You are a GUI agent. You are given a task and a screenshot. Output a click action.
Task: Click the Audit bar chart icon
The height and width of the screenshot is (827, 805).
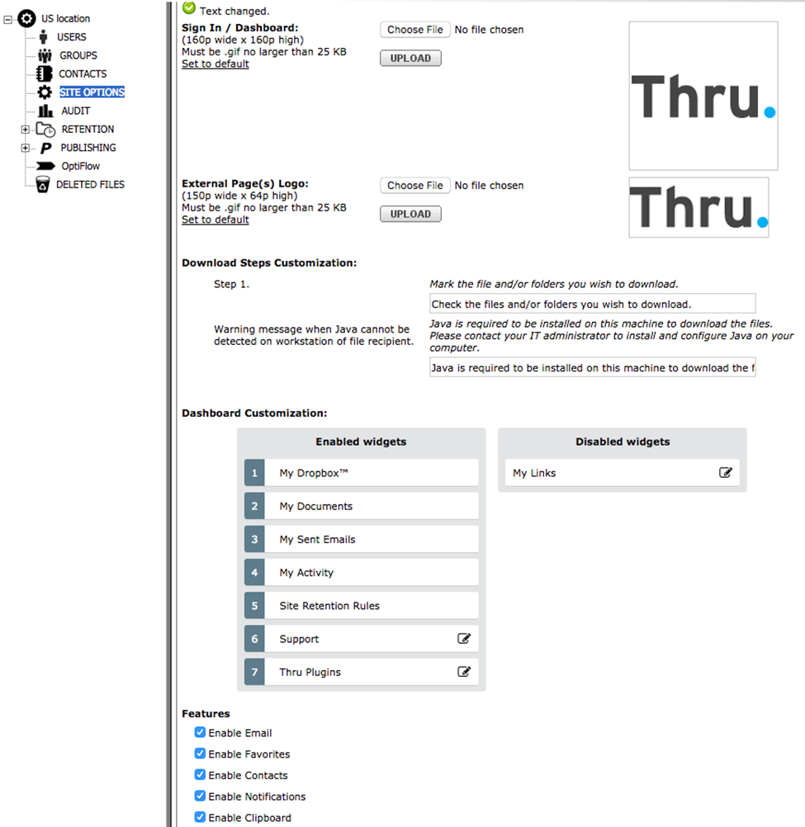tap(45, 111)
